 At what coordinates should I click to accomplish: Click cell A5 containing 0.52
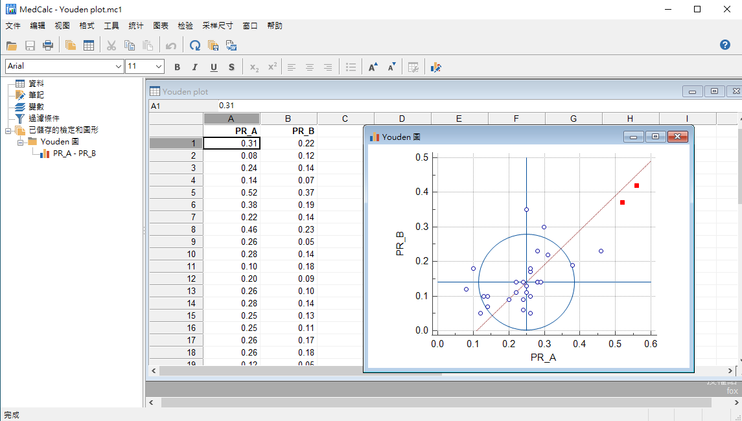[231, 192]
